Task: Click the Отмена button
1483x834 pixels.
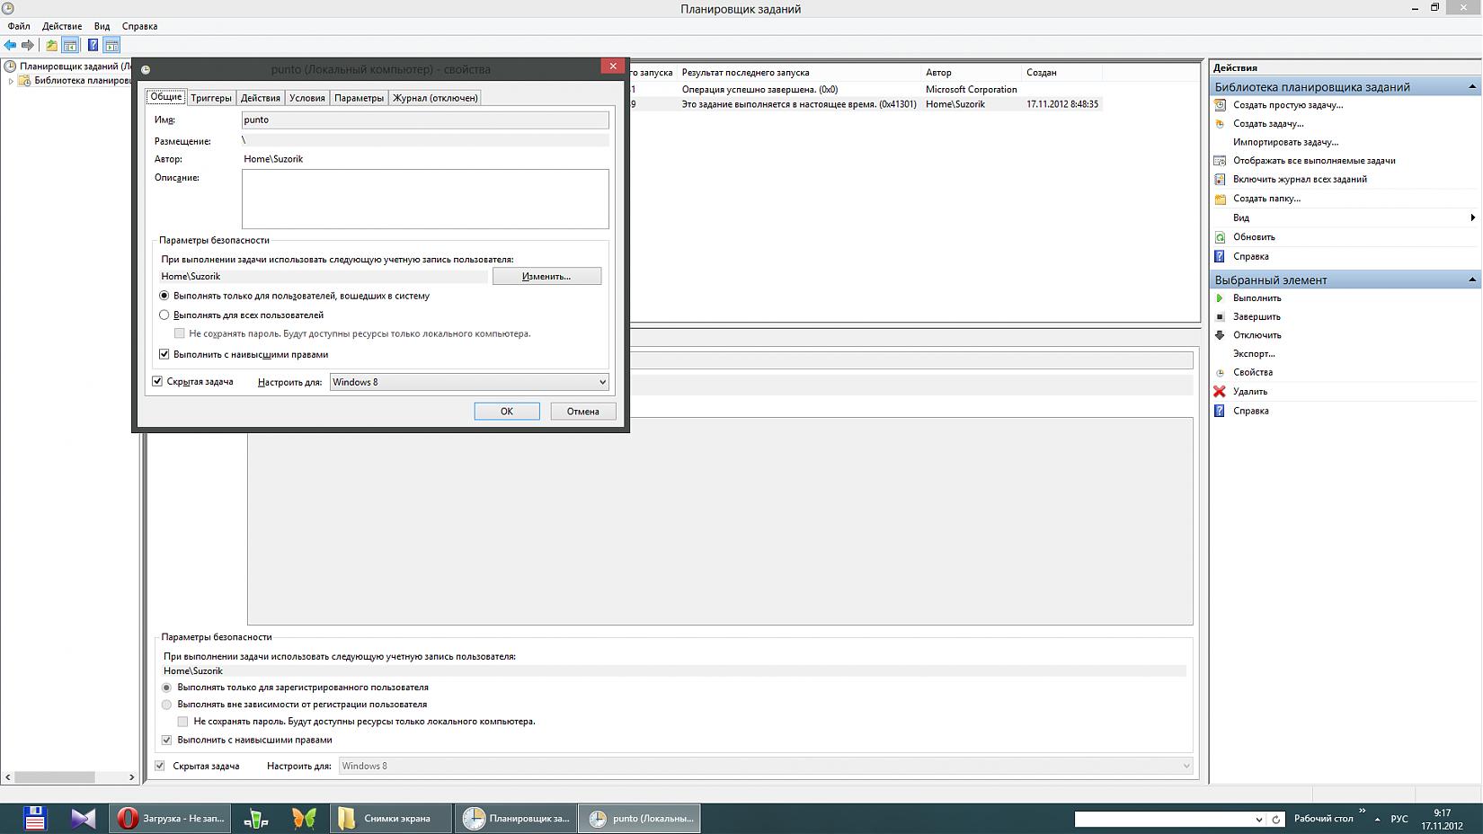Action: point(582,411)
